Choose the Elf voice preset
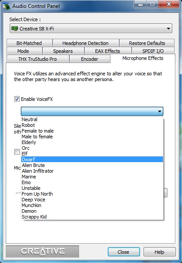 92,154
